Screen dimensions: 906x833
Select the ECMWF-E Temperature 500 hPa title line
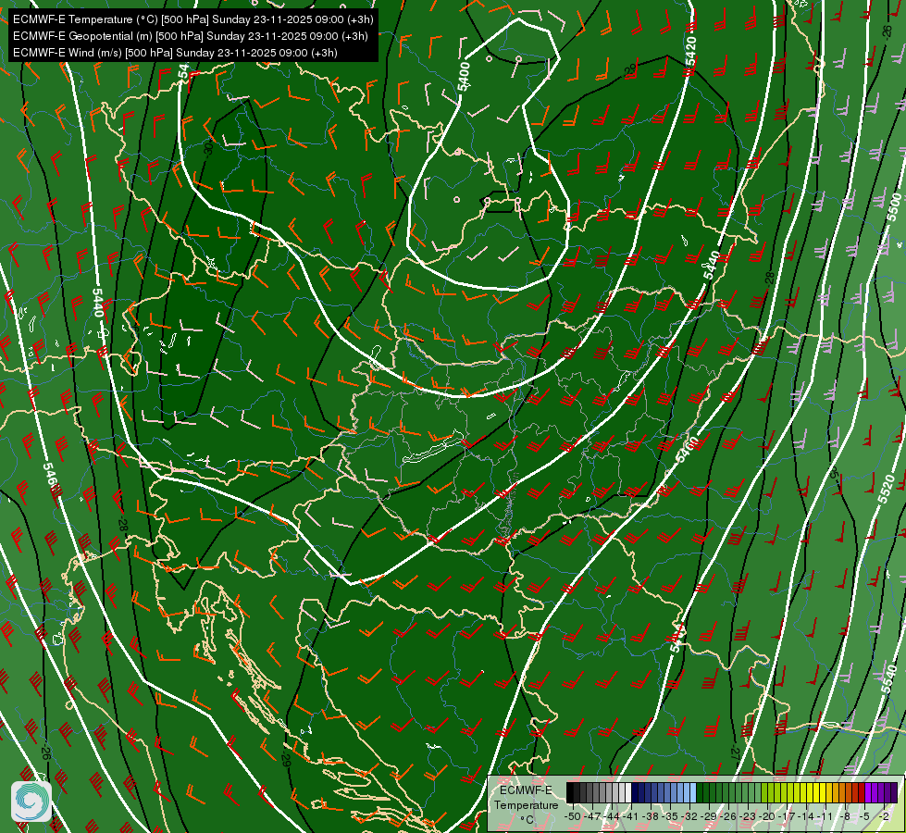coord(193,19)
